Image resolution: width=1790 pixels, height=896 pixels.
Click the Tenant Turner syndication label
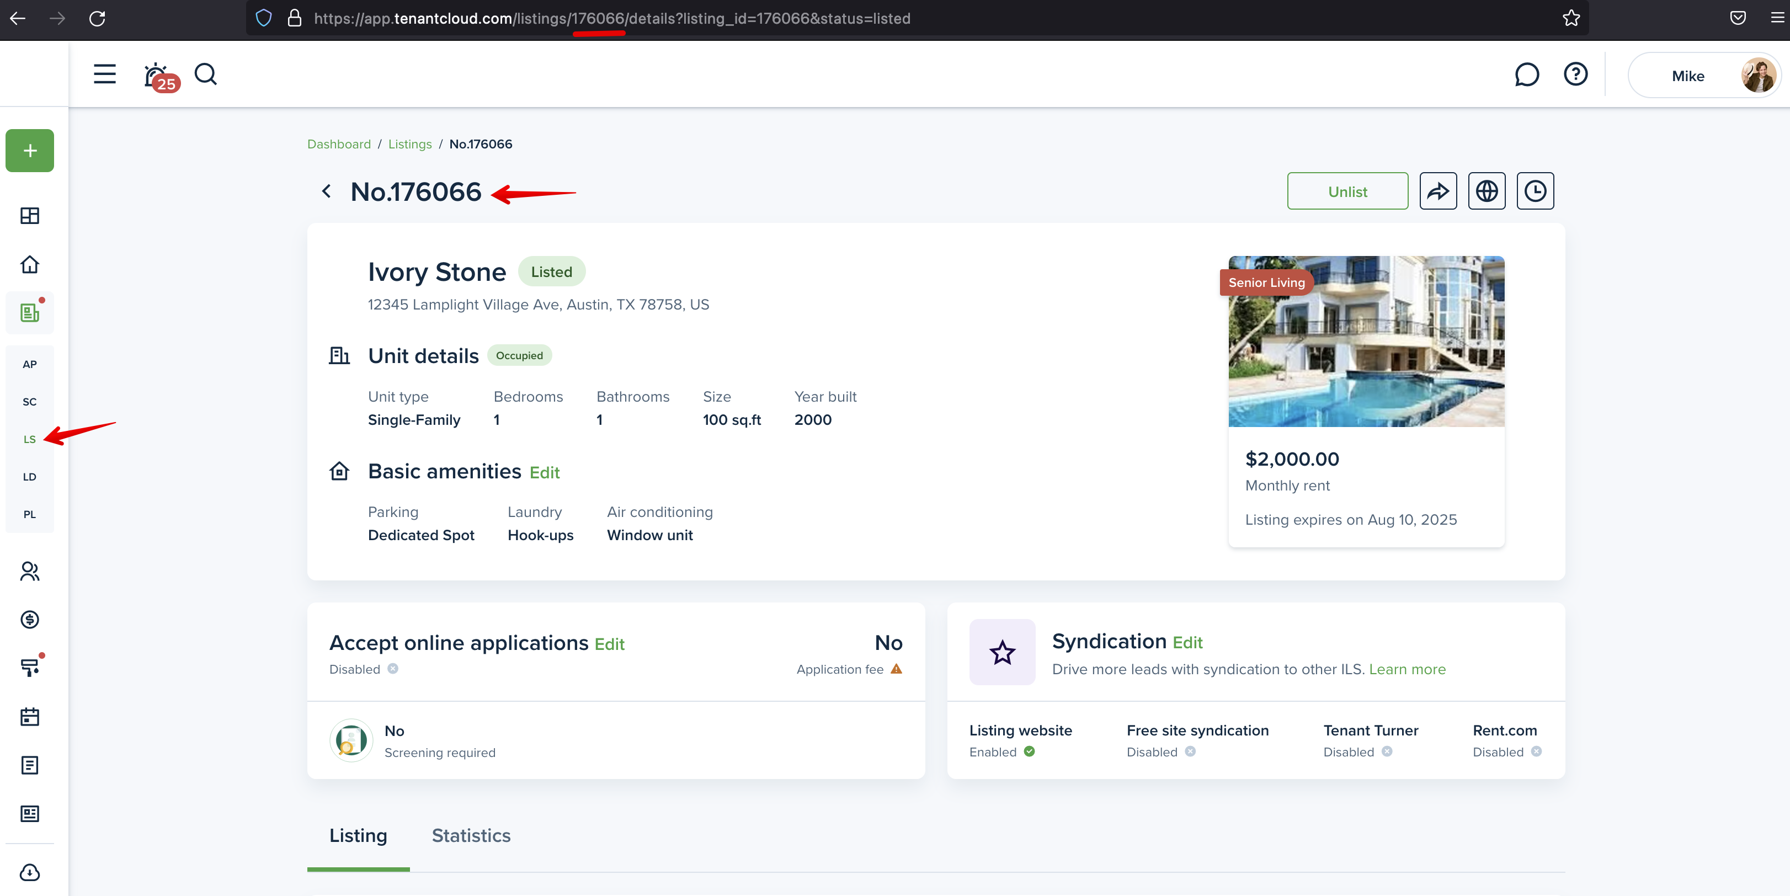coord(1370,730)
